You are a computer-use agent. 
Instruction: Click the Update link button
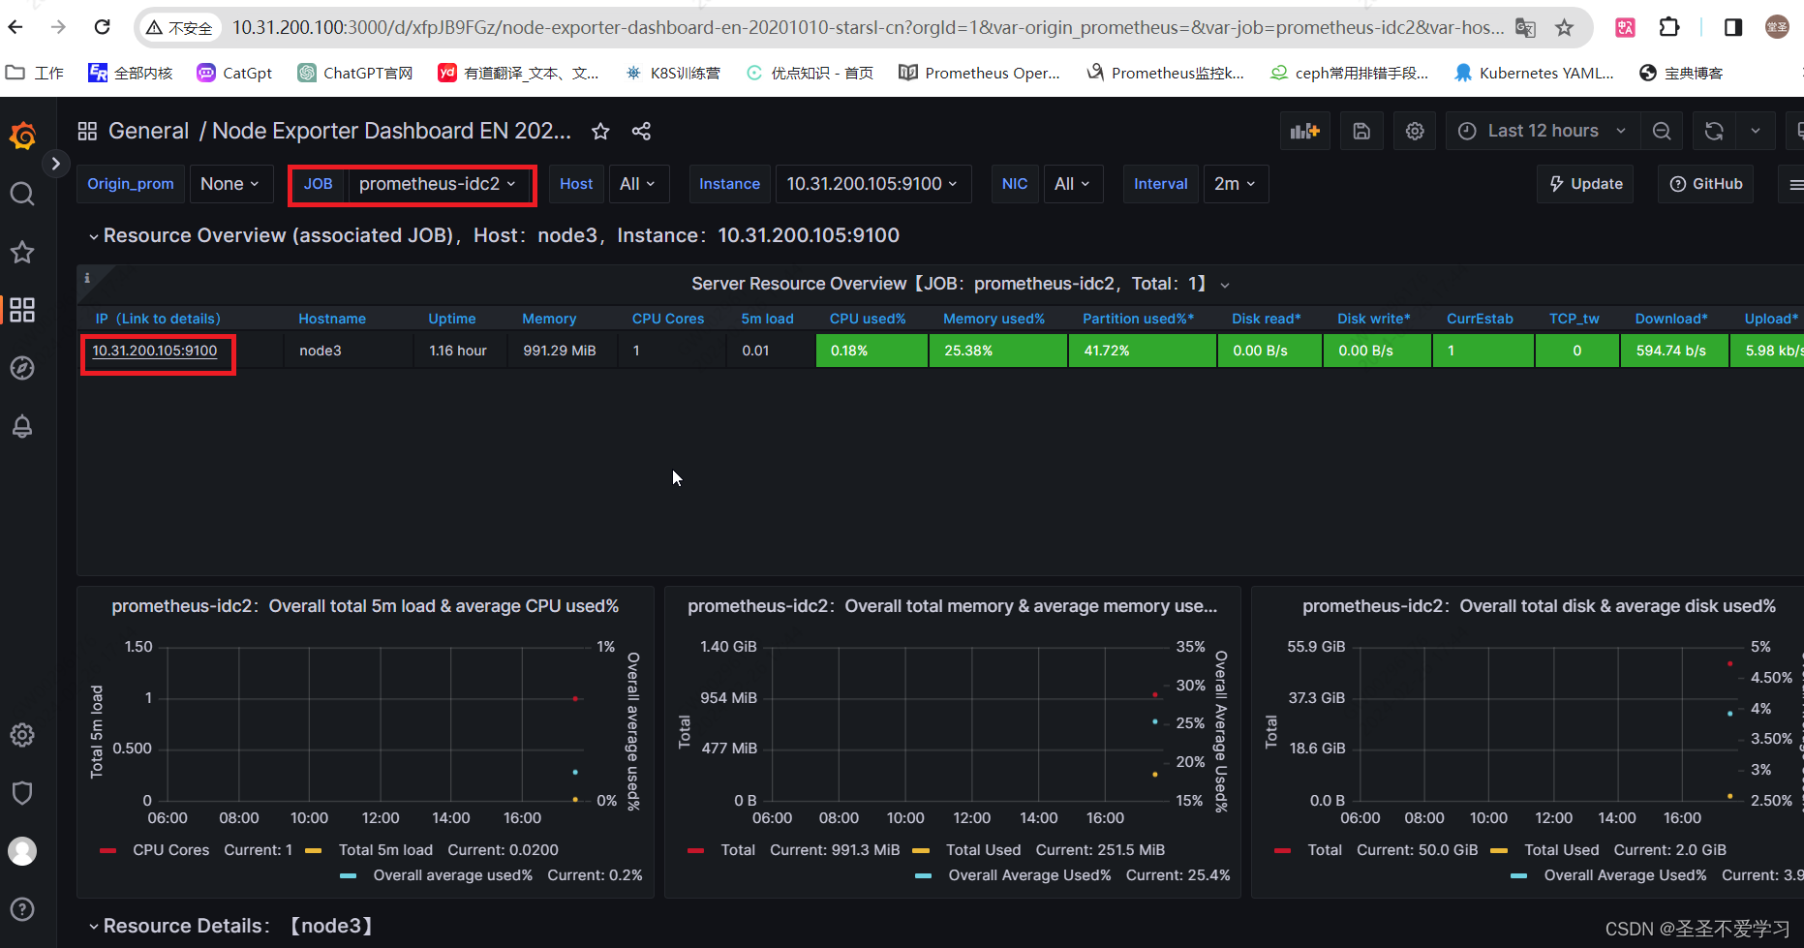click(1585, 184)
